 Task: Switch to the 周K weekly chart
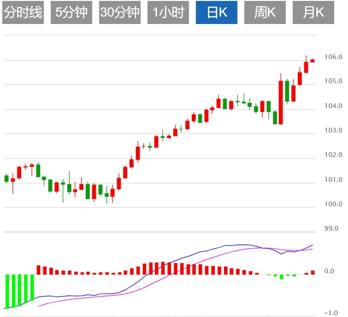click(x=265, y=12)
